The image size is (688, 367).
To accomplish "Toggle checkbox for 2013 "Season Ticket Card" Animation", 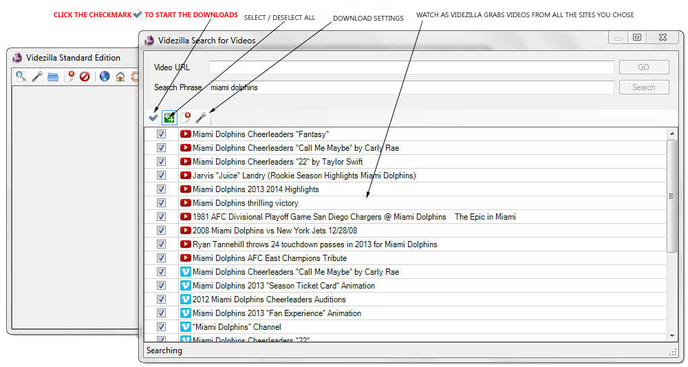I will pyautogui.click(x=162, y=285).
